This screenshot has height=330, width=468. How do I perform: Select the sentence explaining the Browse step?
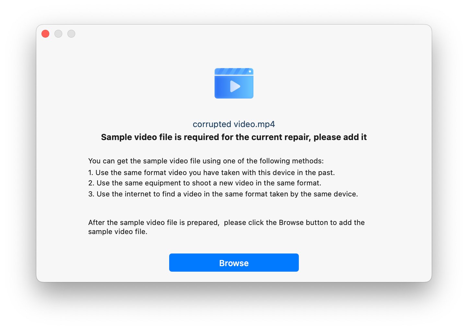point(226,227)
